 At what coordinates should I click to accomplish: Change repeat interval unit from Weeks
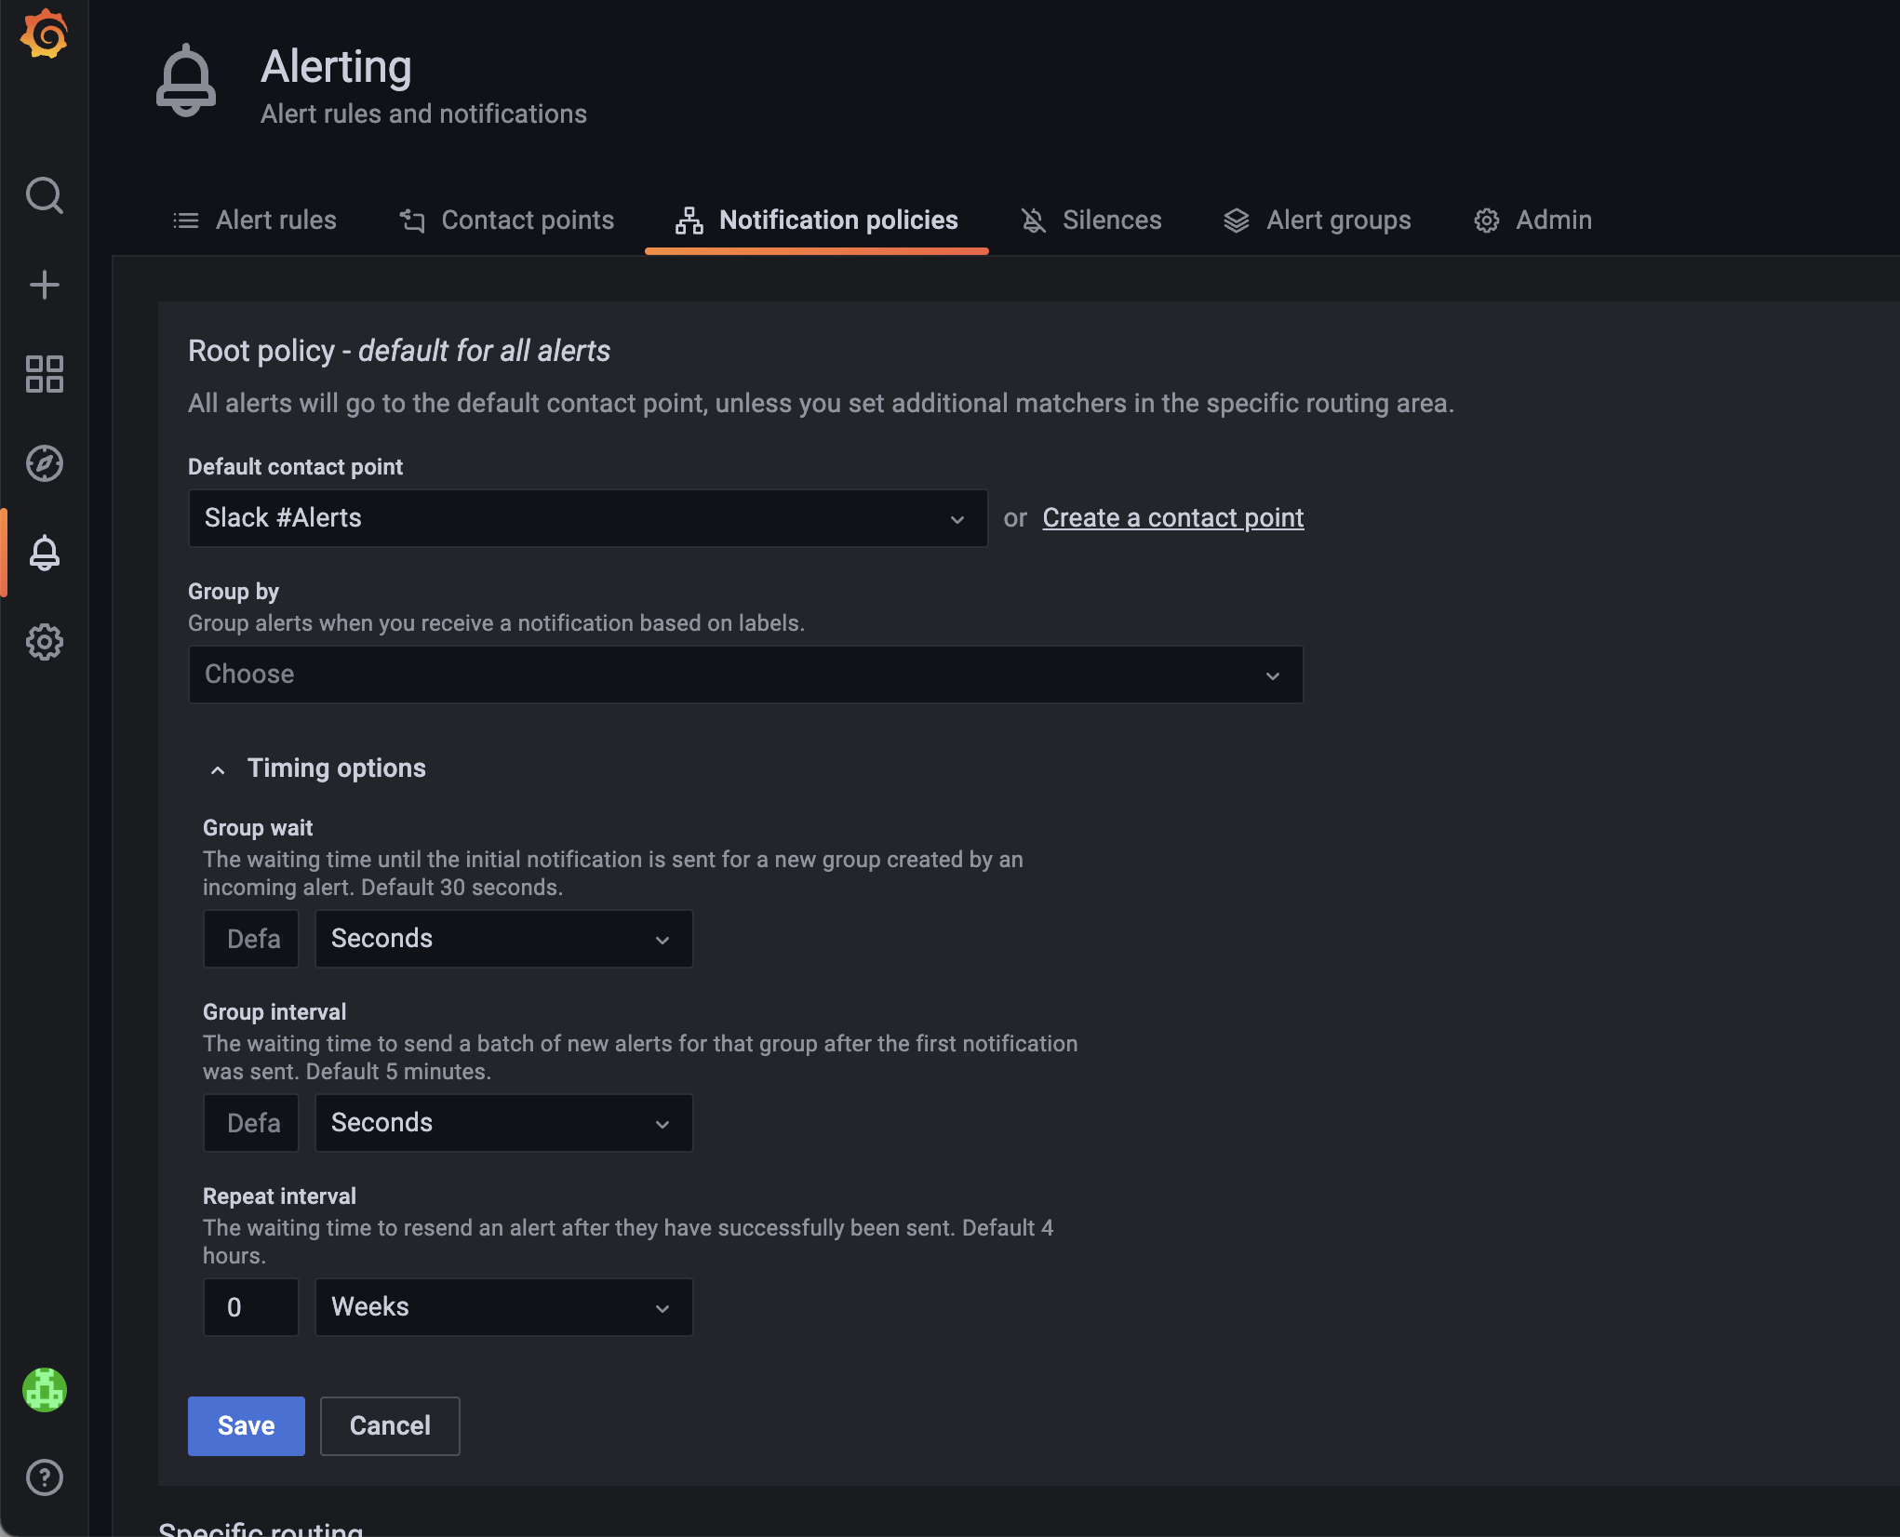pyautogui.click(x=503, y=1306)
